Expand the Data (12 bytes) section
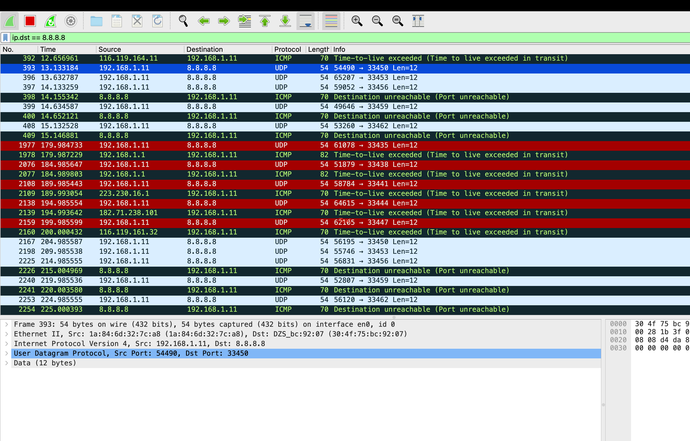This screenshot has height=441, width=690. (6, 363)
